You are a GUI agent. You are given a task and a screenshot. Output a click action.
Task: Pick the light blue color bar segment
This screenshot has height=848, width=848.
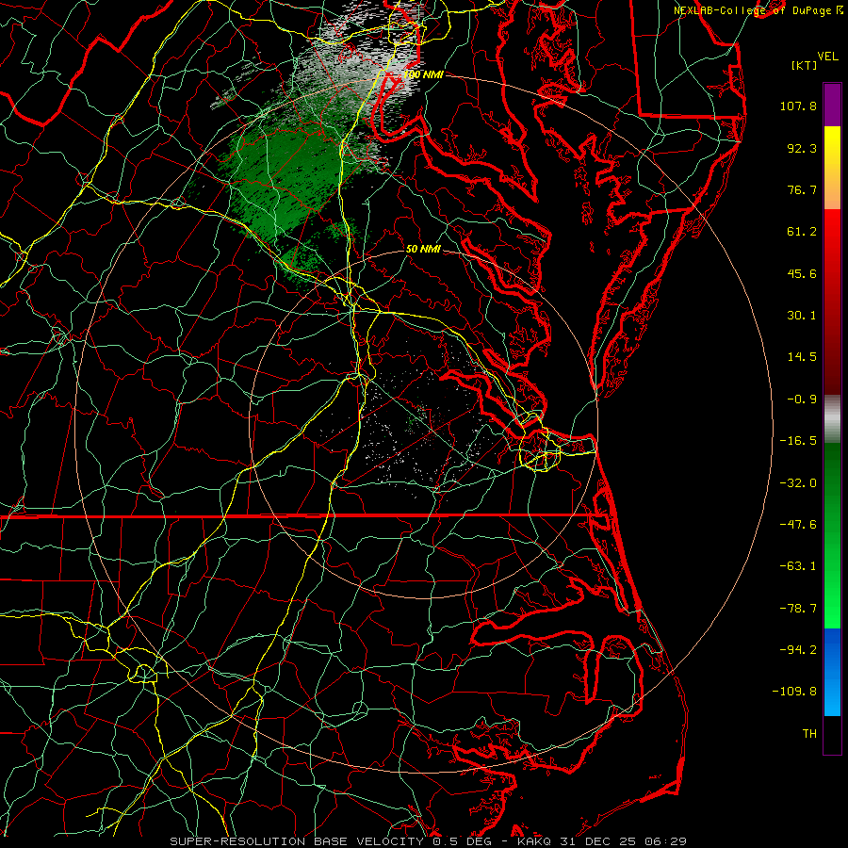(832, 695)
